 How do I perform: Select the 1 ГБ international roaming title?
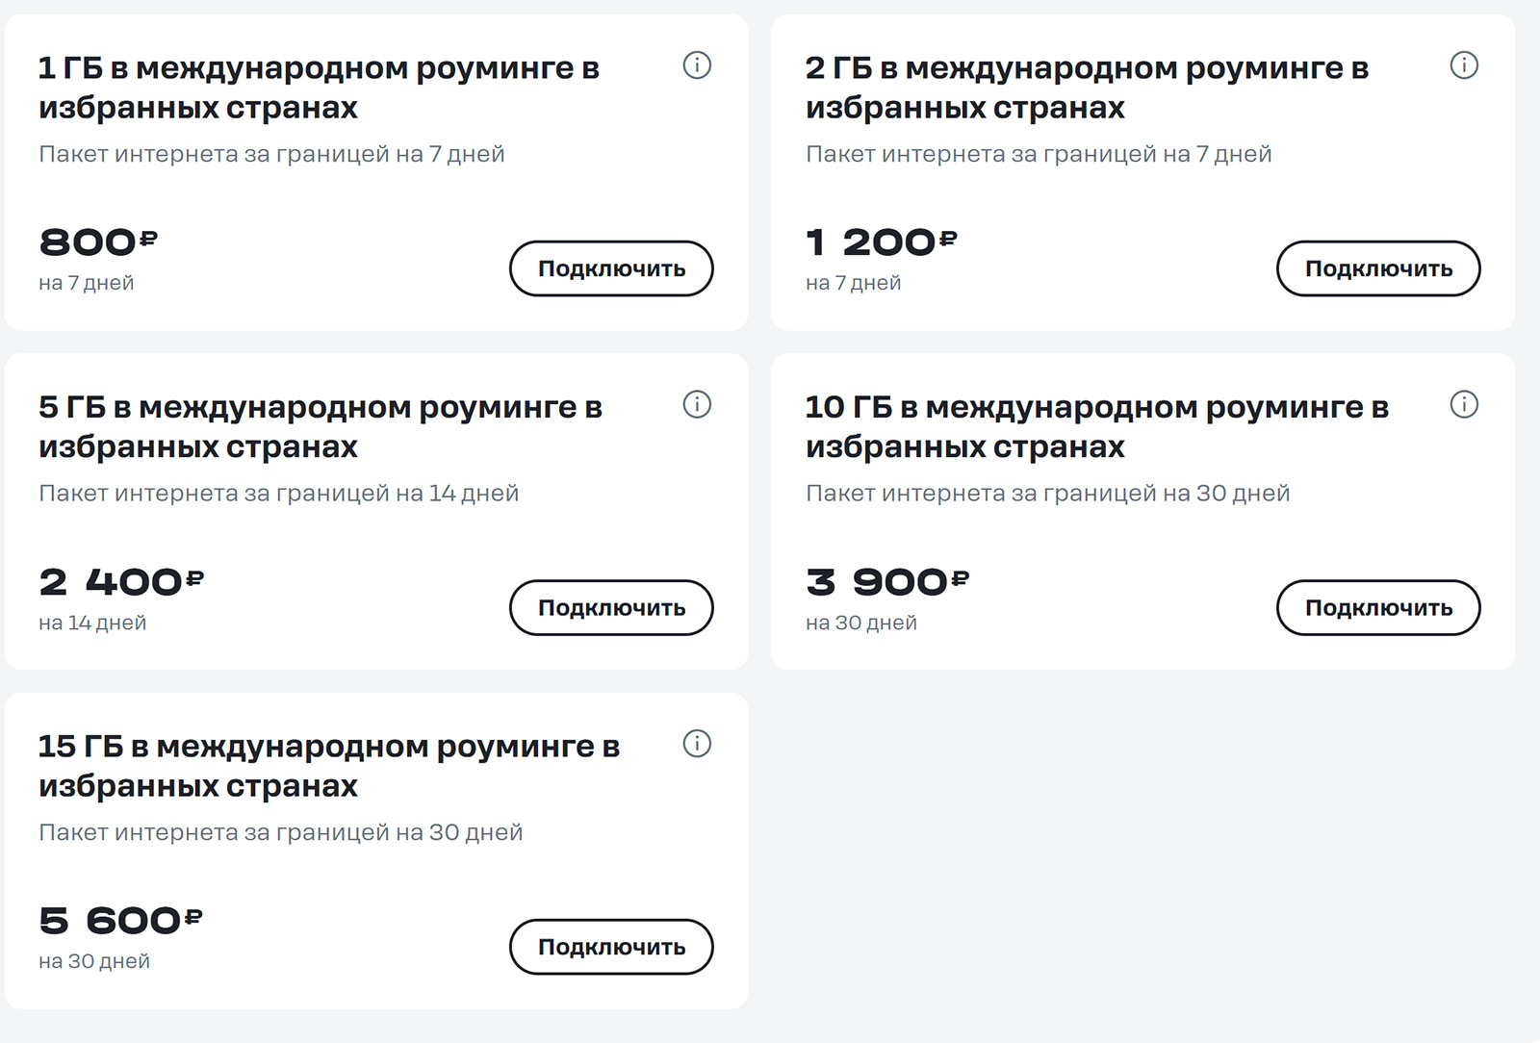[x=319, y=88]
